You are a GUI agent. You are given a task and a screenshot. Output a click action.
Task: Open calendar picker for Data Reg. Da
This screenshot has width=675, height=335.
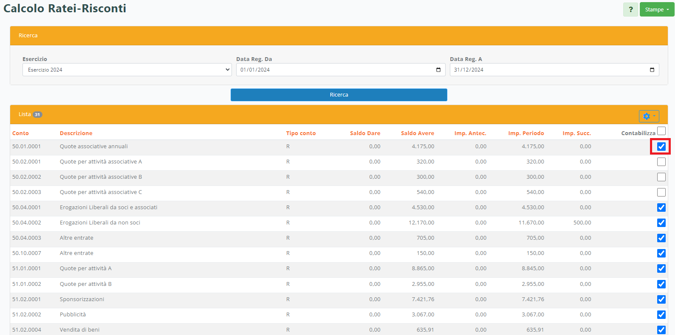pos(438,70)
